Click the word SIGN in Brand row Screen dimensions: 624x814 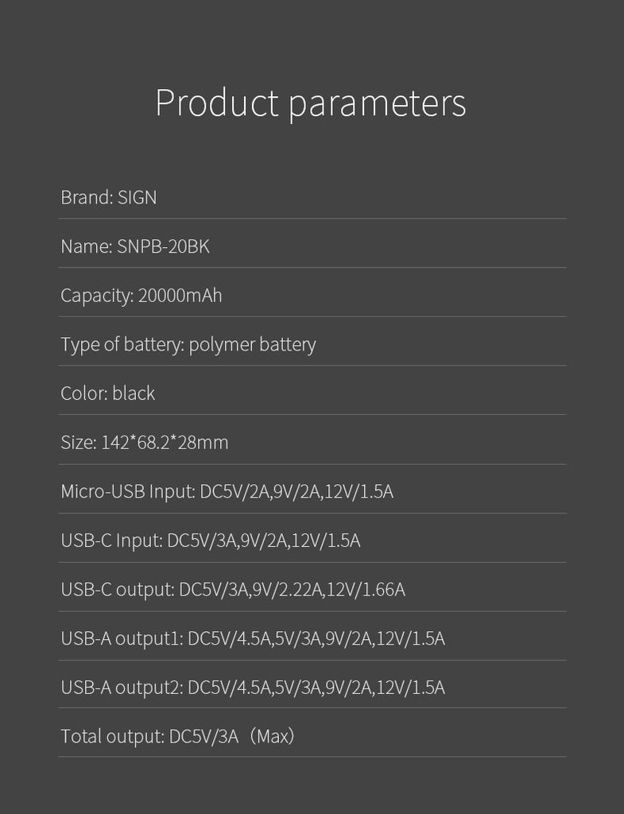(x=137, y=197)
